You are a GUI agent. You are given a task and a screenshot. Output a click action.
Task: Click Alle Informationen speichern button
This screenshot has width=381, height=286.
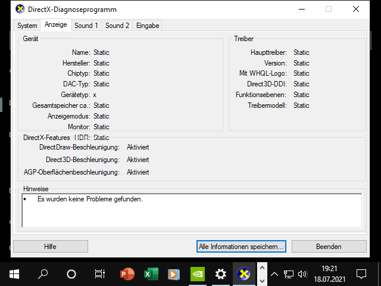point(241,247)
